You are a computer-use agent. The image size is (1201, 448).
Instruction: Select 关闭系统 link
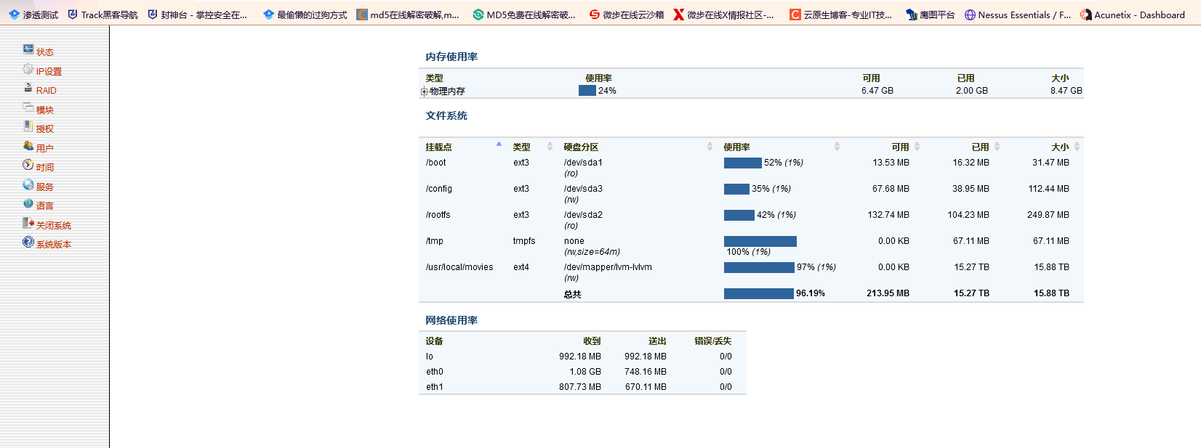[54, 226]
